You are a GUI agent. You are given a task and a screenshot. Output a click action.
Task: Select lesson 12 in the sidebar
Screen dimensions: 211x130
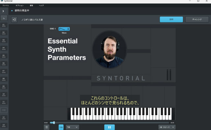[4, 118]
